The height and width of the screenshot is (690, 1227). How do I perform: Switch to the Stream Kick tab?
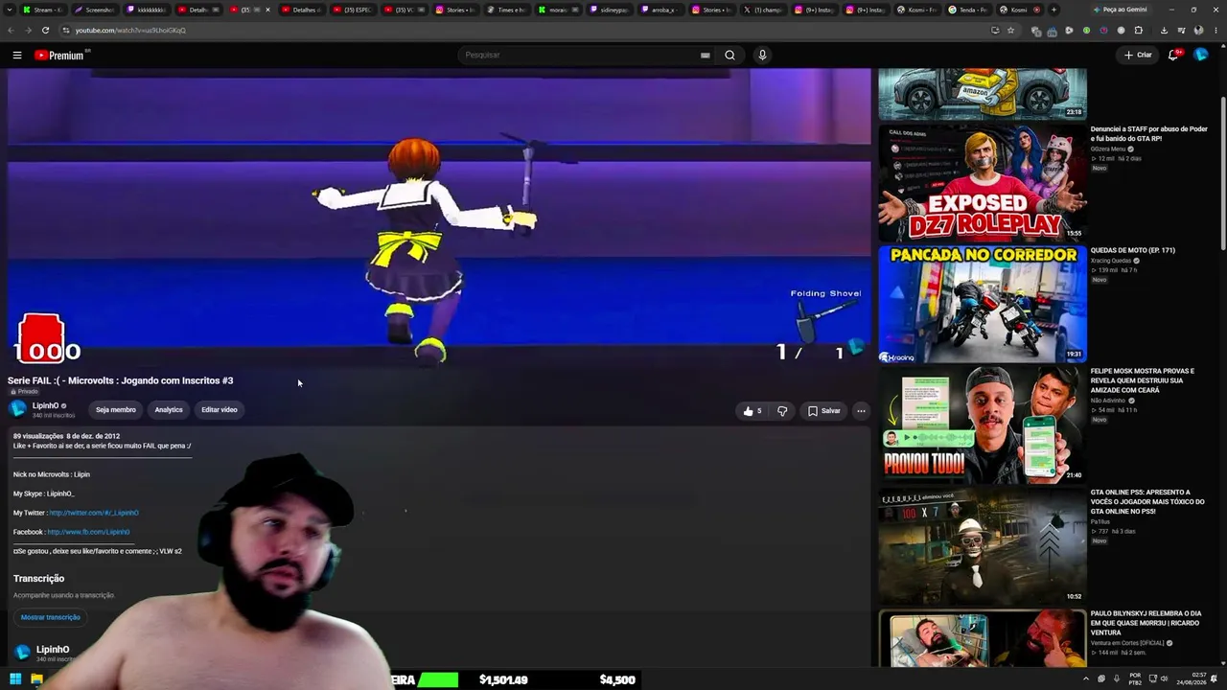(43, 10)
